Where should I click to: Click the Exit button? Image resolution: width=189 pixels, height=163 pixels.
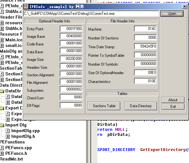pos(173,107)
